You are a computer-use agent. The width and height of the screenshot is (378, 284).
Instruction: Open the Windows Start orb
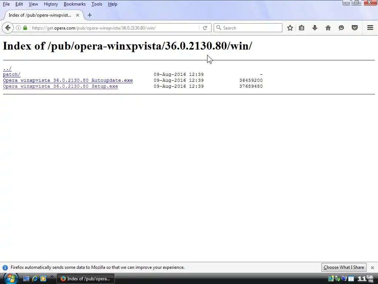(11, 278)
